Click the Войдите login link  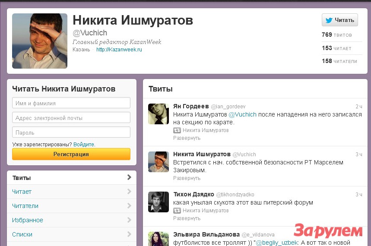tap(84, 144)
